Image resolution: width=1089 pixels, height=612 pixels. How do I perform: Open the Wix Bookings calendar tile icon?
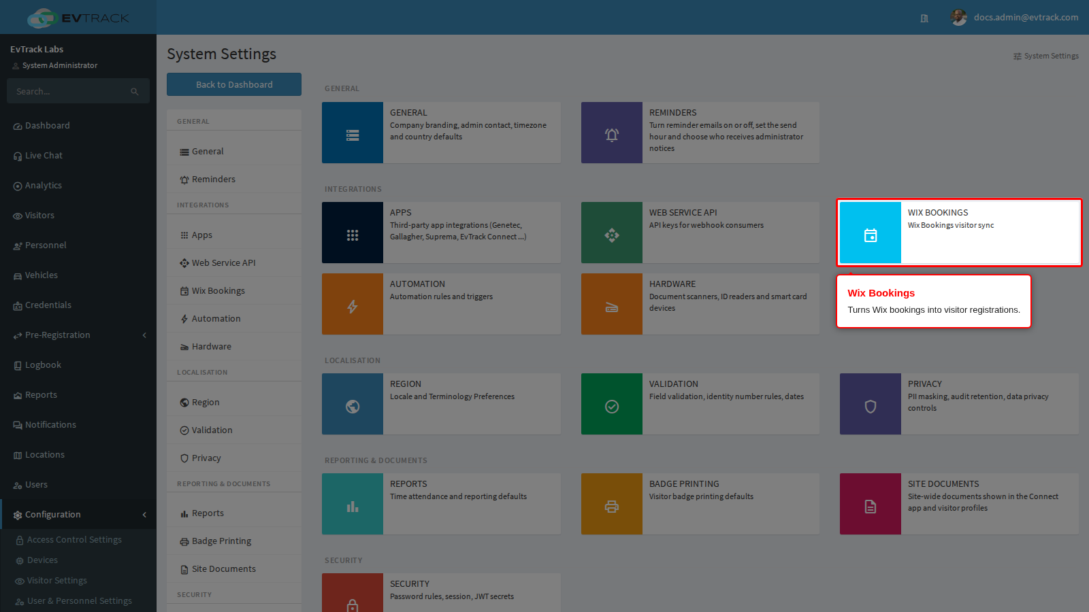871,233
